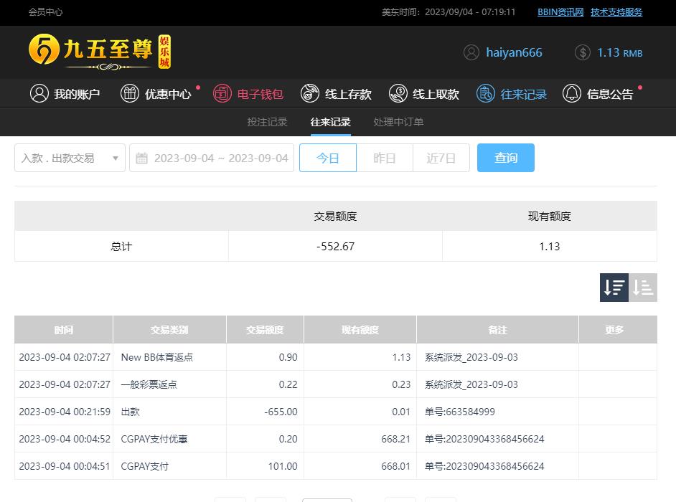Click the dollar balance icon in header
Screen dimensions: 676x502
(583, 52)
